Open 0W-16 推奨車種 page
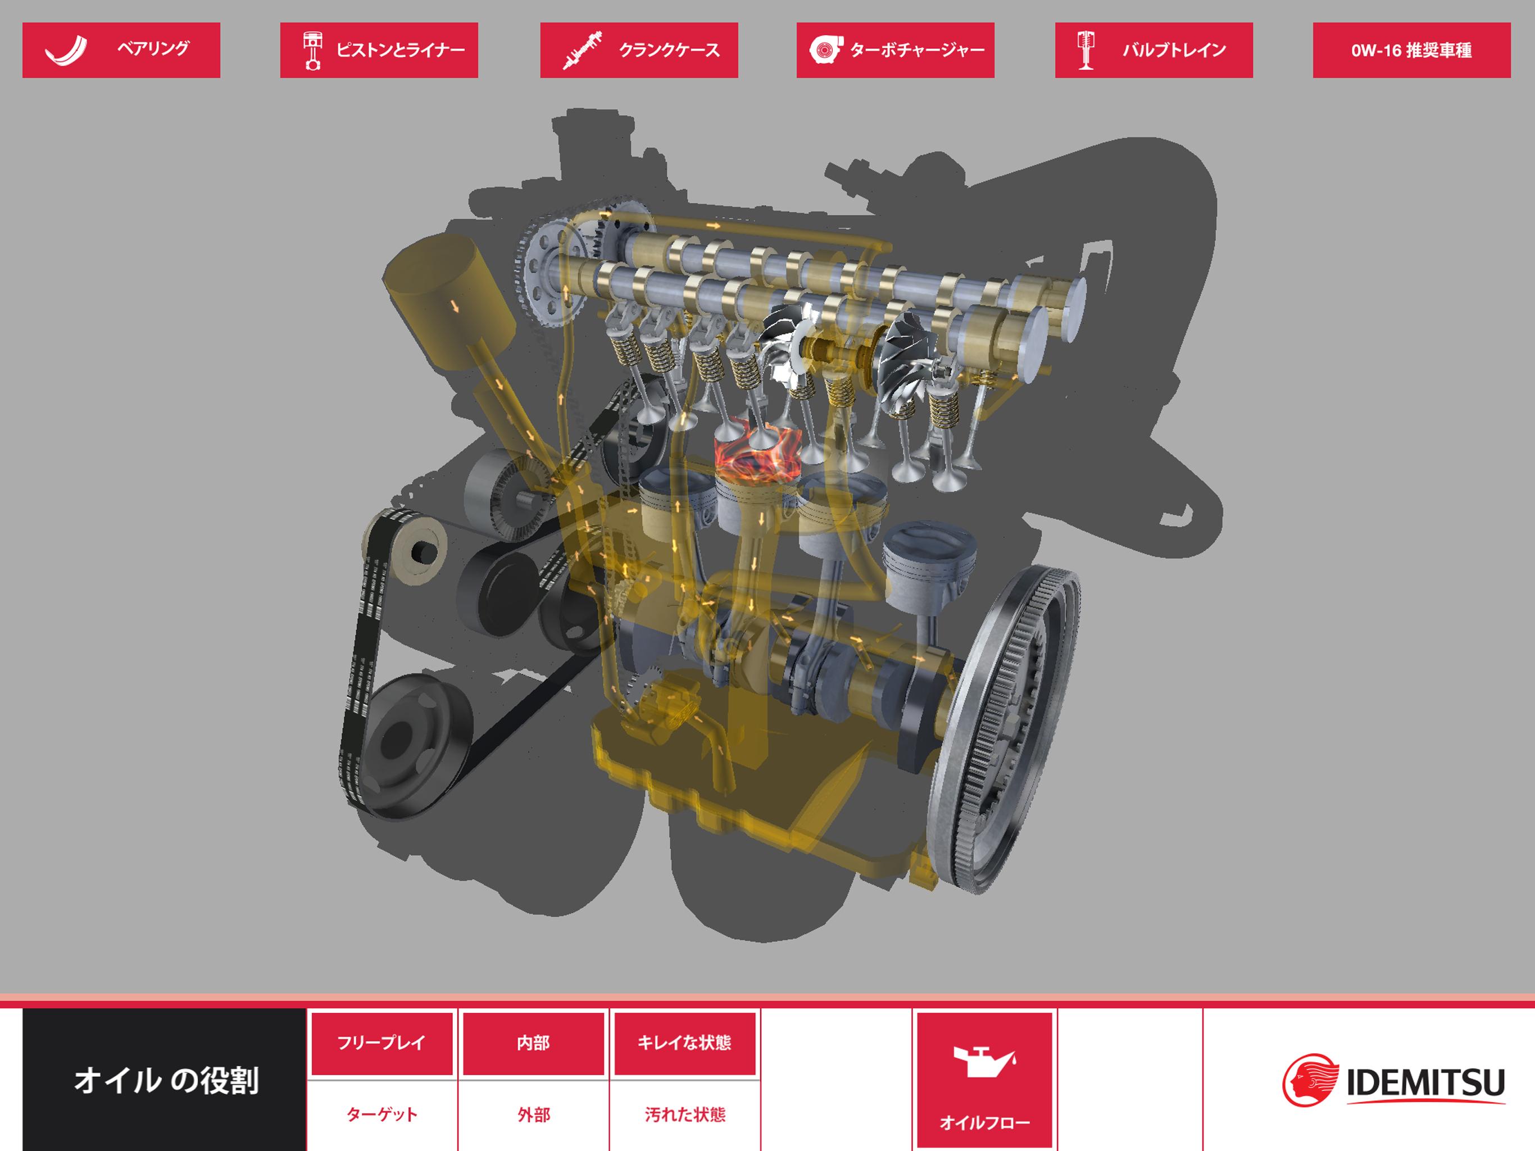The width and height of the screenshot is (1535, 1151). point(1411,50)
